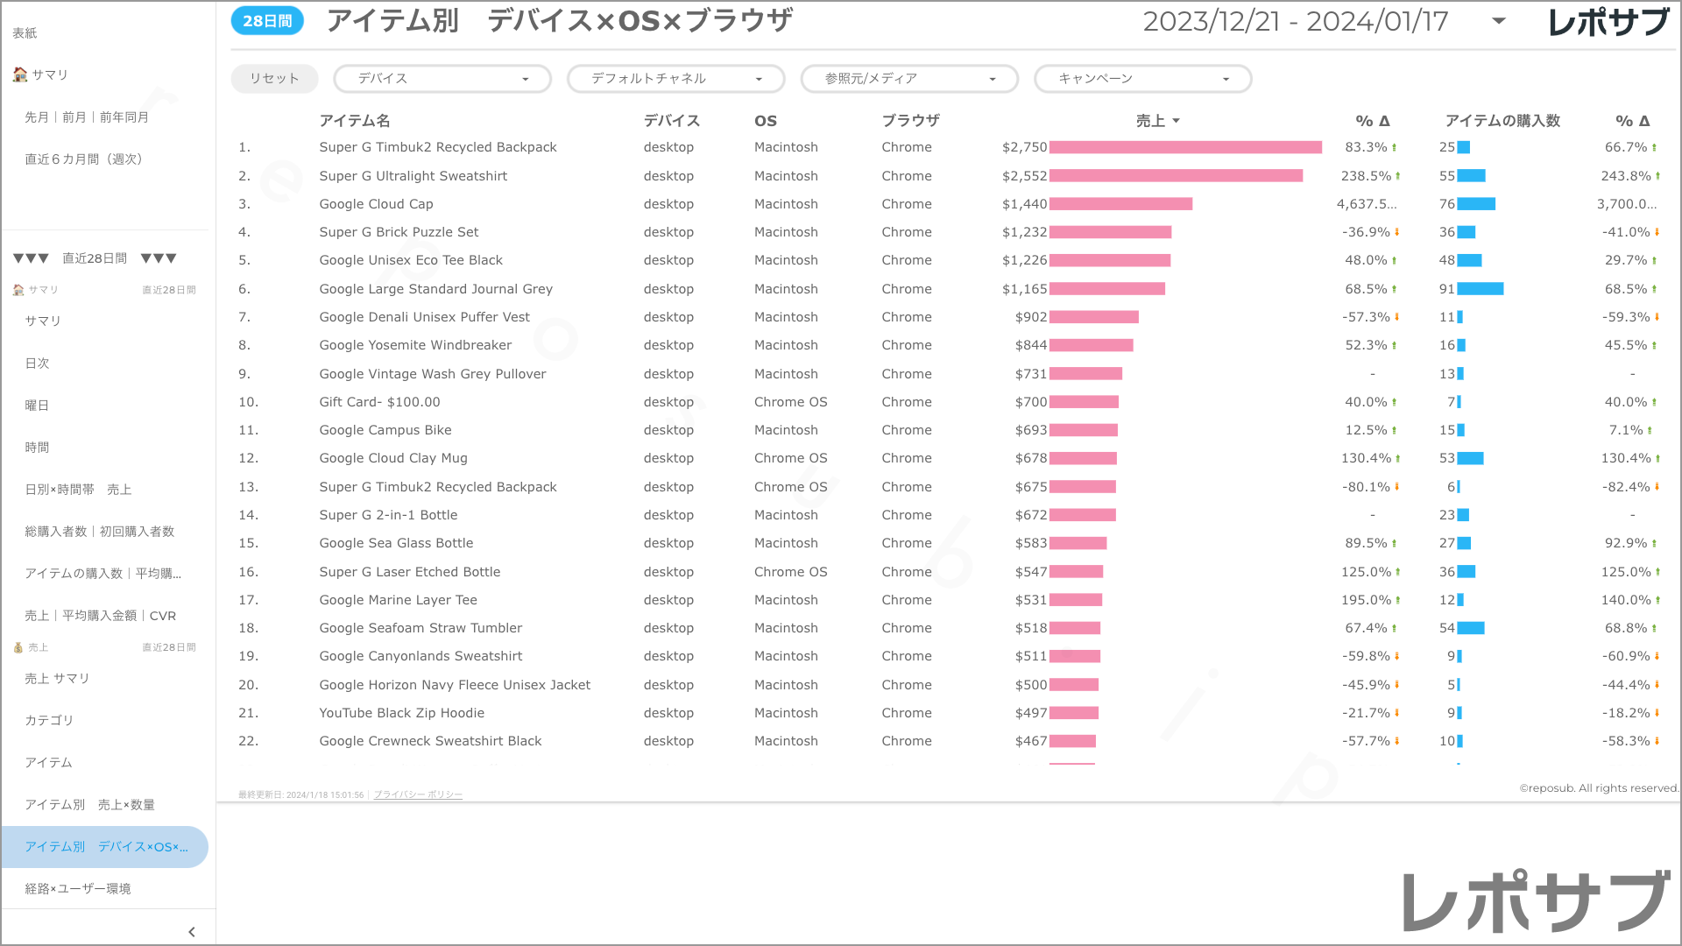The image size is (1682, 946).
Task: Open the プライバシー ポリシー link
Action: coord(418,794)
